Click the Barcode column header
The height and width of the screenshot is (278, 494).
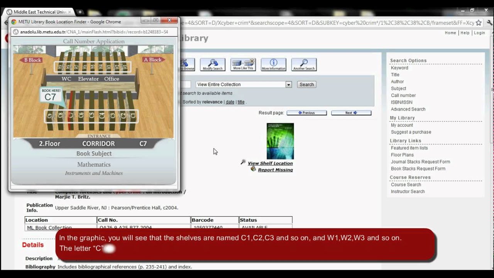point(215,220)
